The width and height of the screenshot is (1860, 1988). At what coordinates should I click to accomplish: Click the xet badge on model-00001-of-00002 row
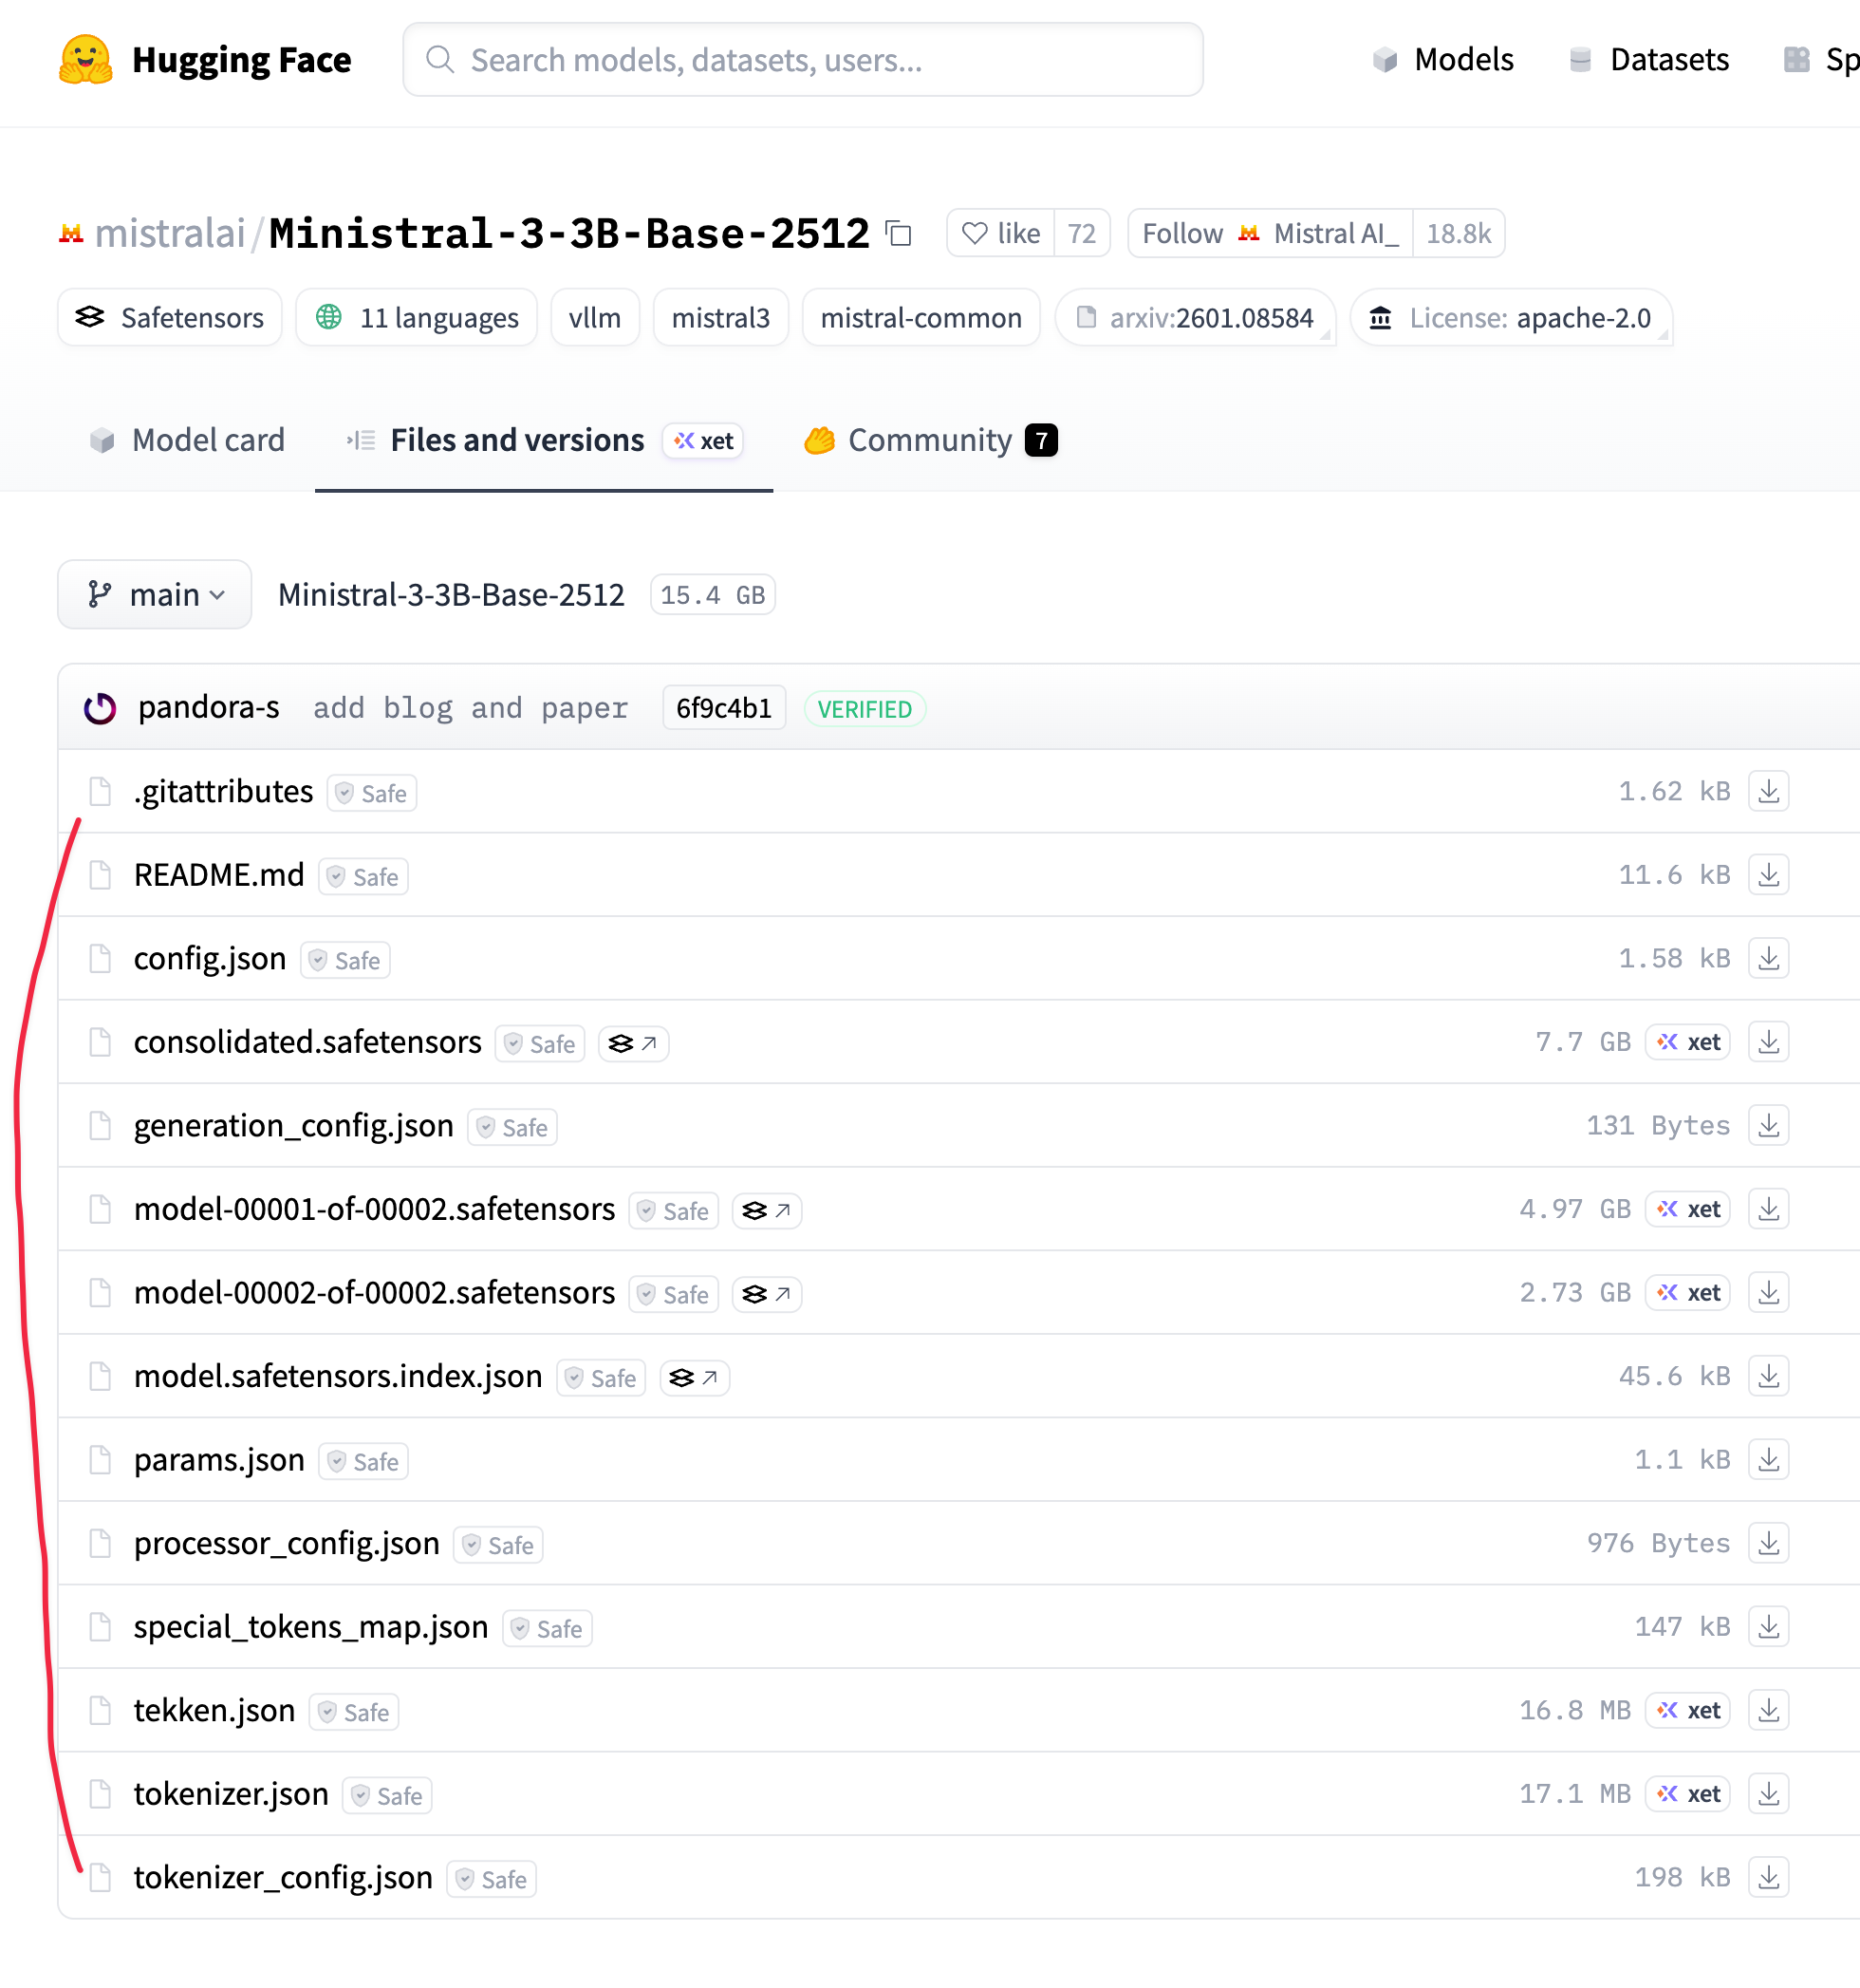coord(1687,1209)
